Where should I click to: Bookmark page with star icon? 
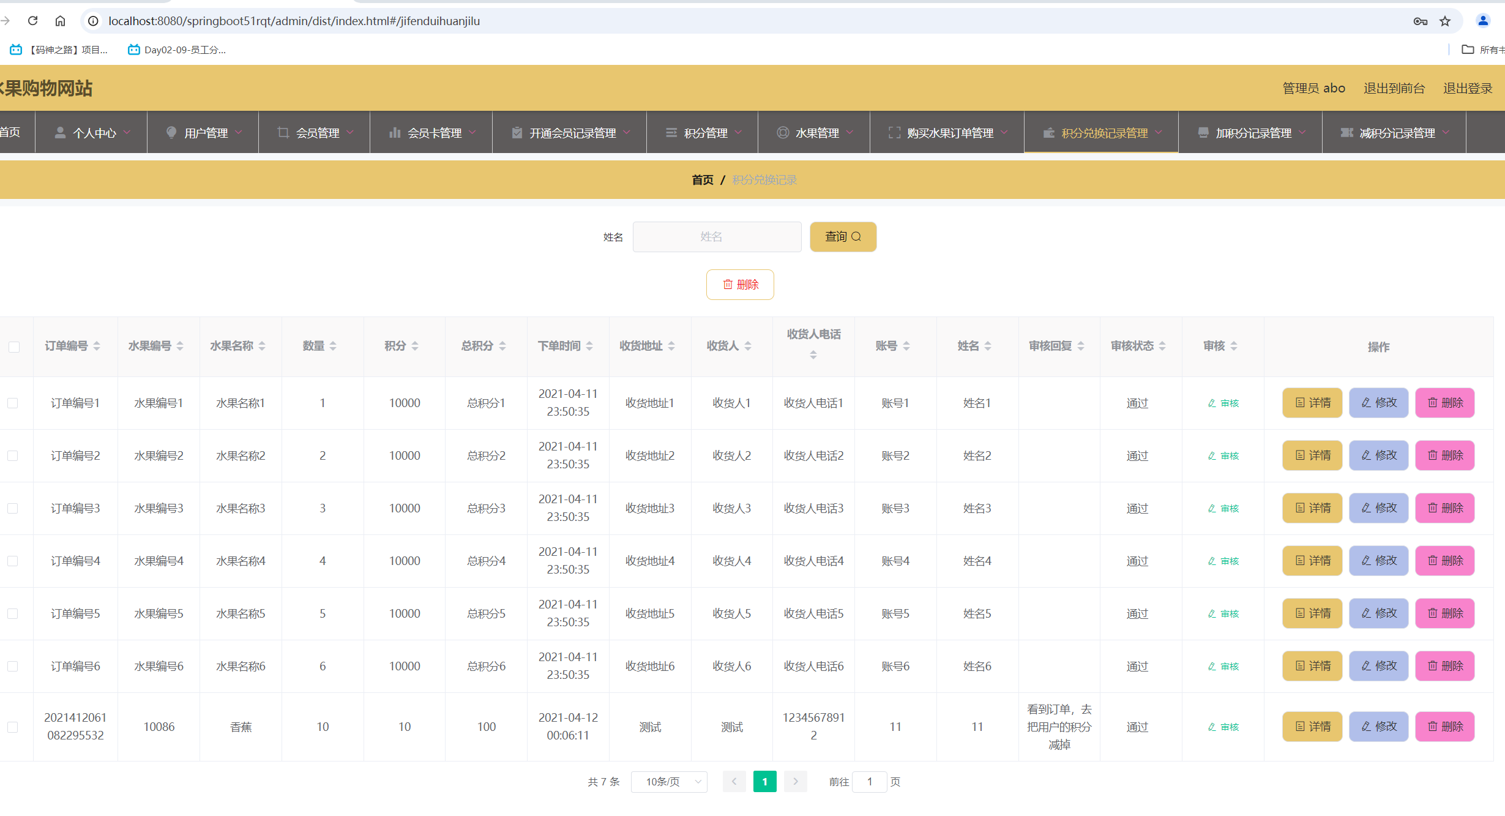1445,21
